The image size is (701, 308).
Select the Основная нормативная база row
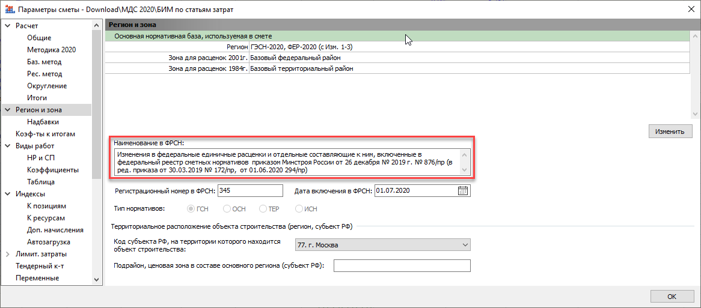[x=397, y=35]
